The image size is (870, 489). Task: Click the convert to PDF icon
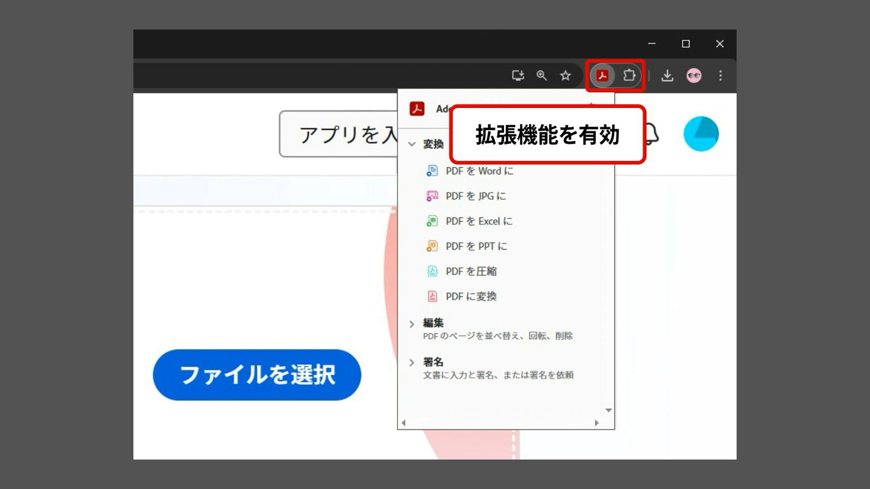pos(432,296)
